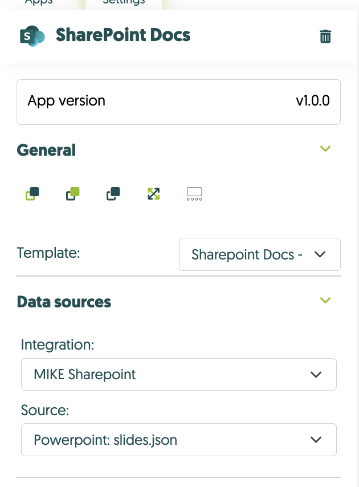This screenshot has height=487, width=359.
Task: Collapse the General section chevron
Action: [x=325, y=149]
